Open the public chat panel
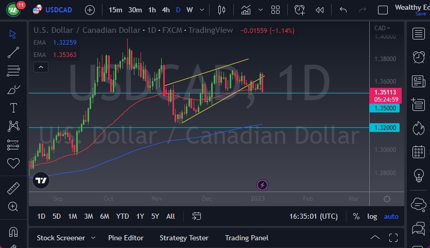 (x=419, y=204)
